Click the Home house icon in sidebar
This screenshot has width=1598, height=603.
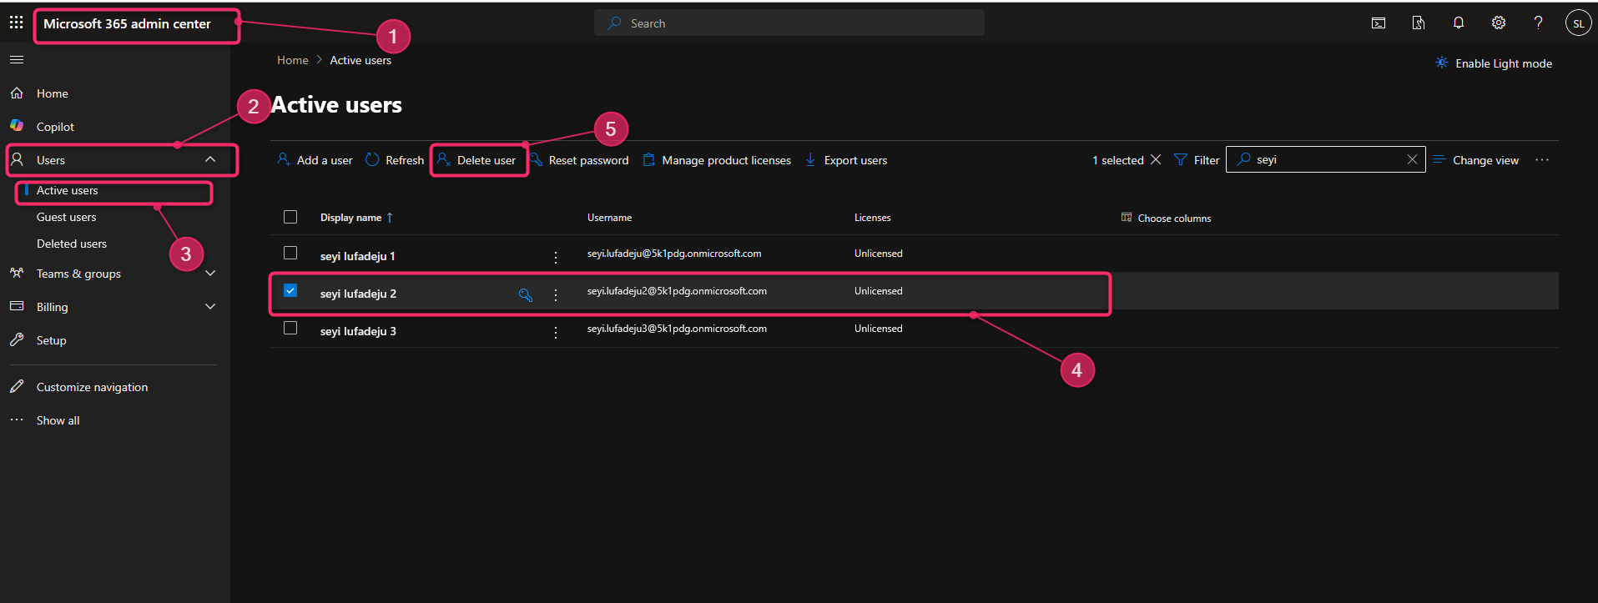click(17, 93)
